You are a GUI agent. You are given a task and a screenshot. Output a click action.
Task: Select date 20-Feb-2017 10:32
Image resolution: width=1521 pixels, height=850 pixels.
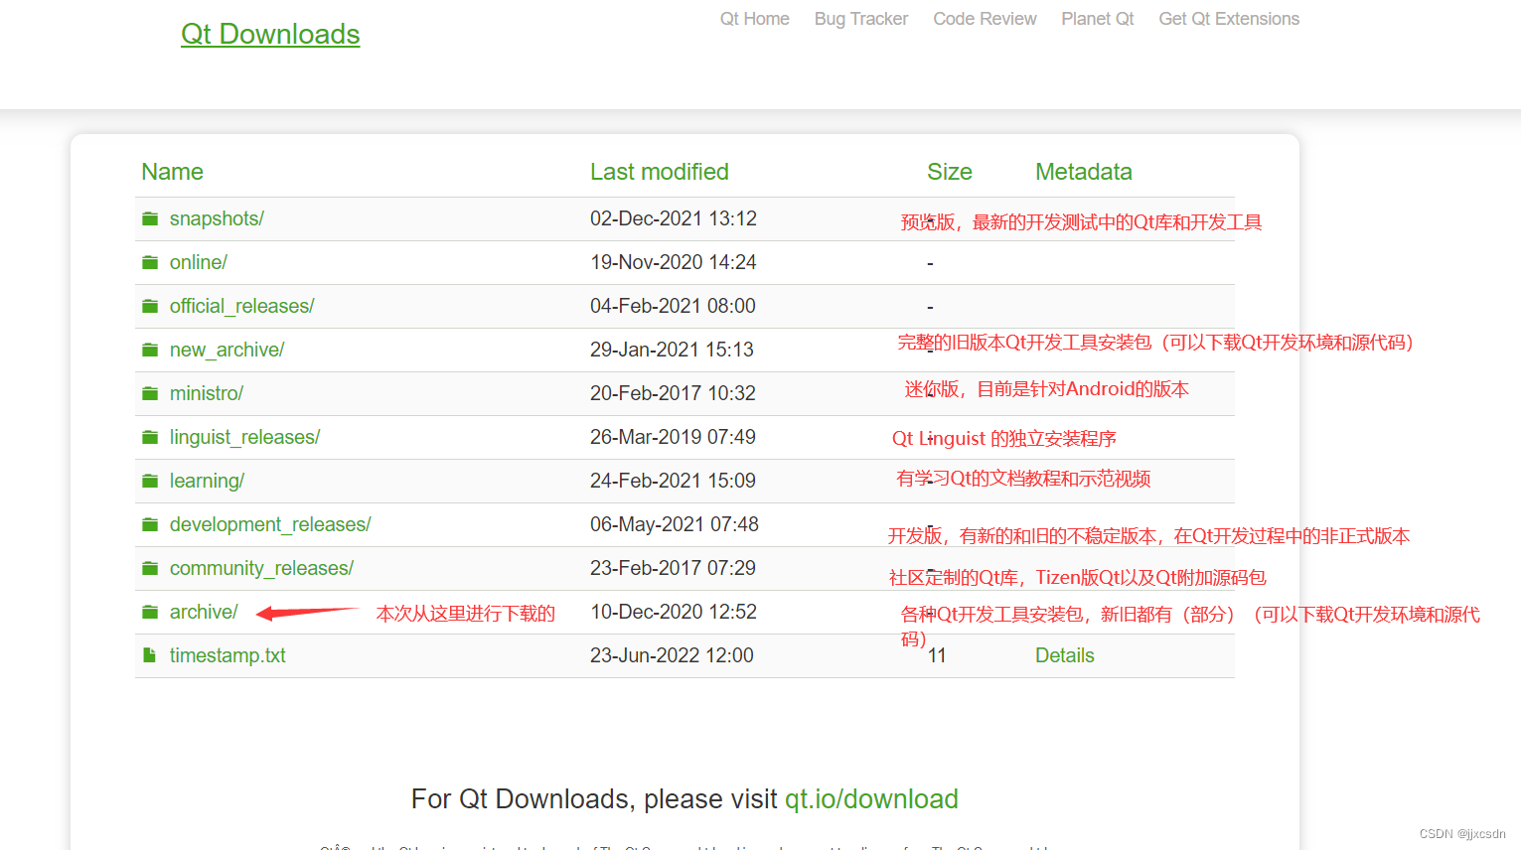pos(673,393)
